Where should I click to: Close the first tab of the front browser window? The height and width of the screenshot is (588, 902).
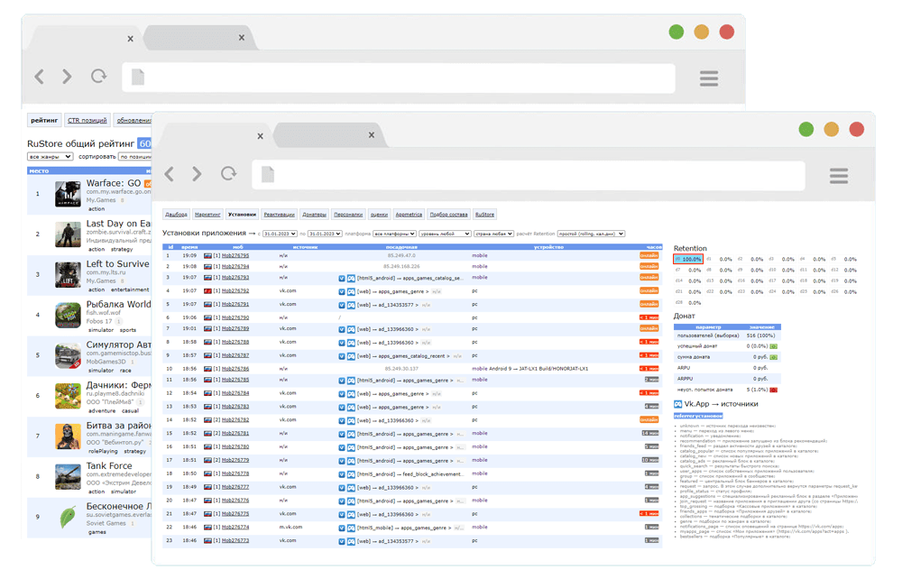click(x=260, y=136)
